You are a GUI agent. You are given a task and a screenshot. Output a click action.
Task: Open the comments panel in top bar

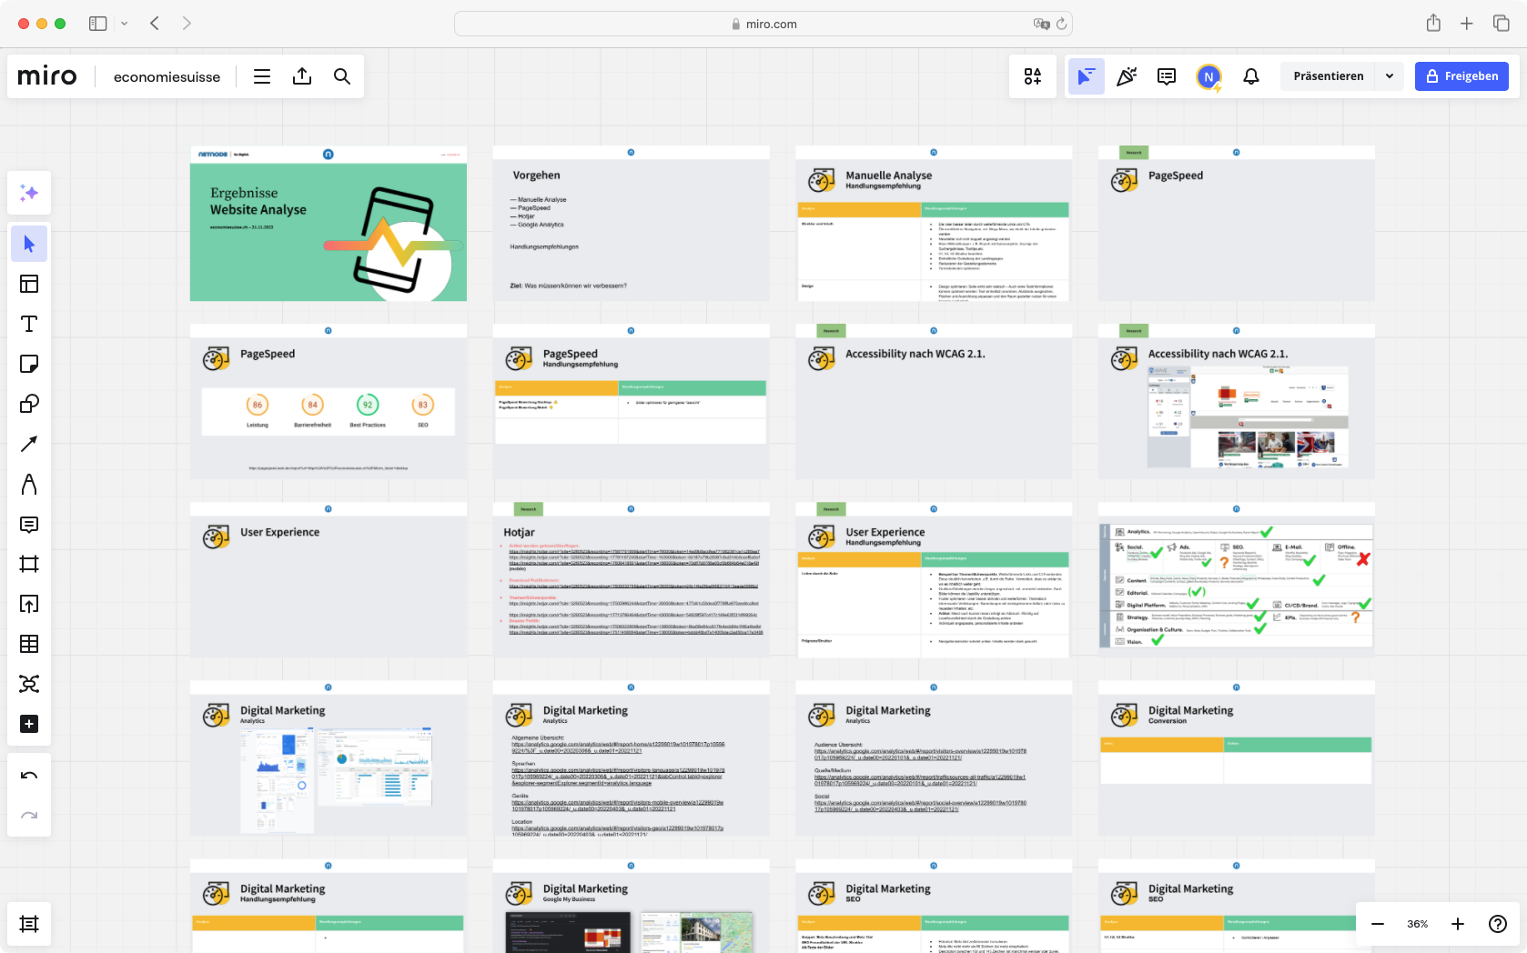pos(1167,76)
